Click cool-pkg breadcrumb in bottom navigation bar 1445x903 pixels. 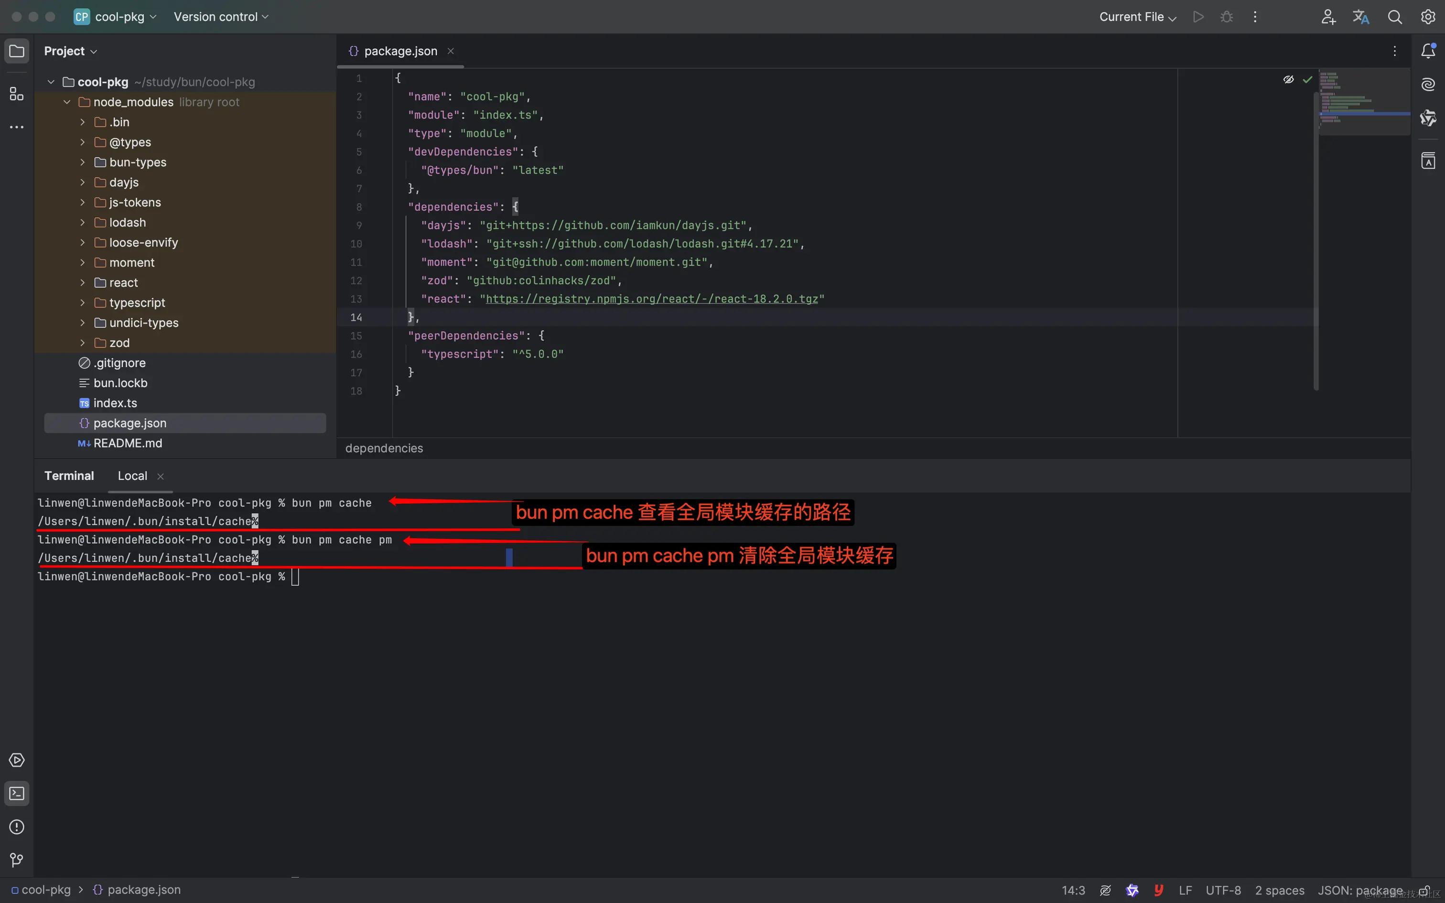tap(41, 890)
